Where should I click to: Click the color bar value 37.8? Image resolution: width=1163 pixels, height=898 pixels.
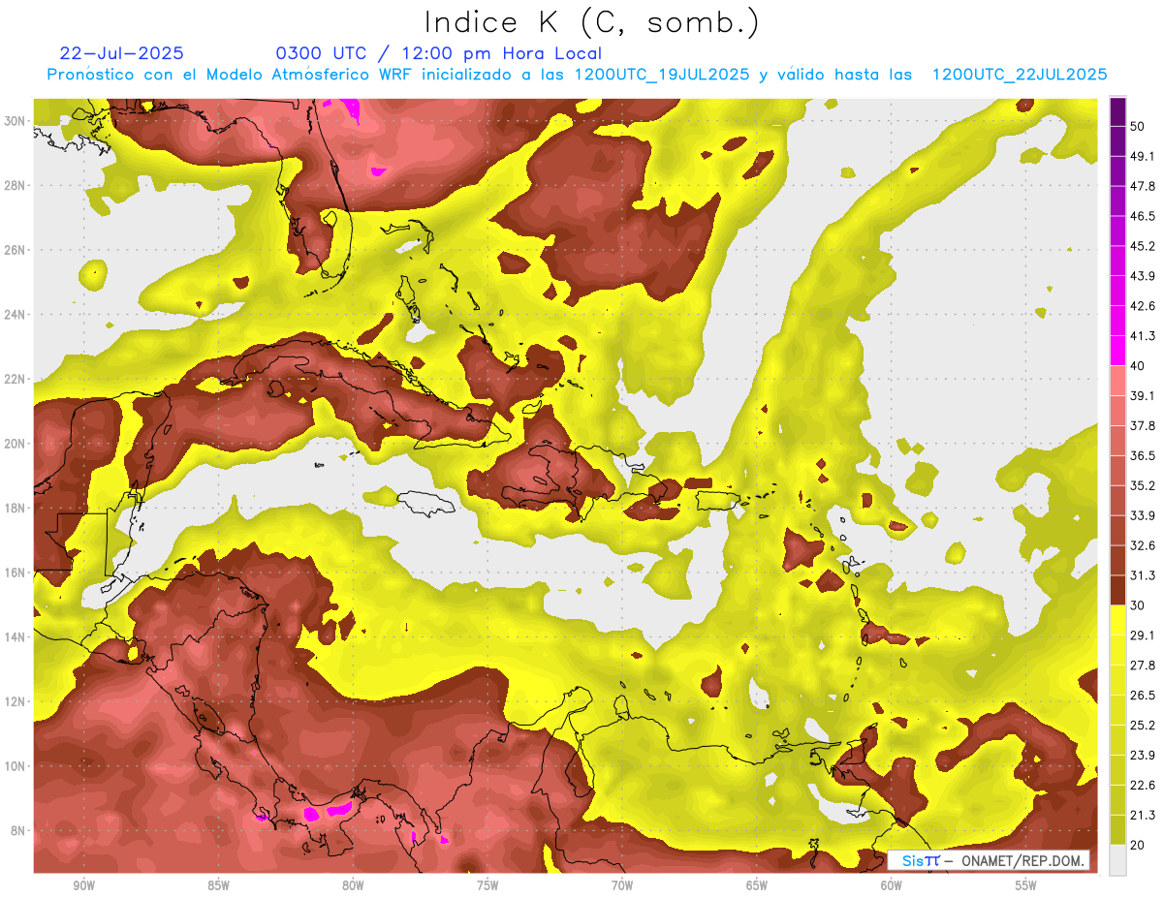[1142, 425]
